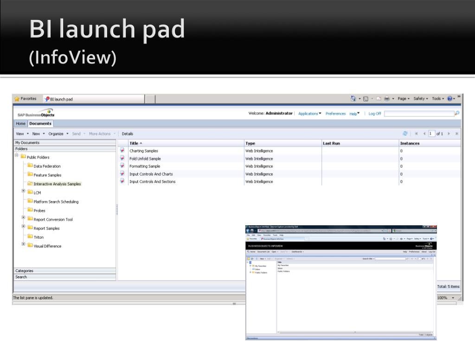The image size is (475, 356).
Task: Open the Tools menu
Action: (x=438, y=99)
